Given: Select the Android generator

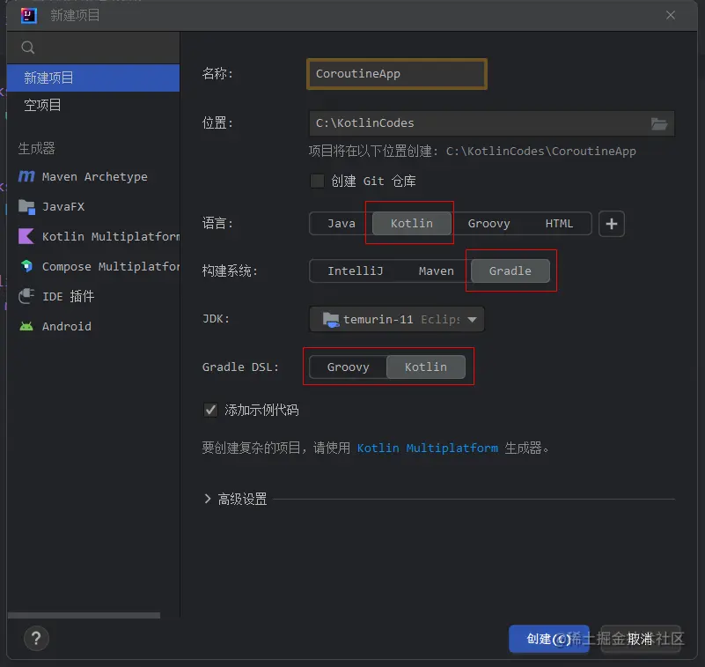Looking at the screenshot, I should (x=93, y=326).
